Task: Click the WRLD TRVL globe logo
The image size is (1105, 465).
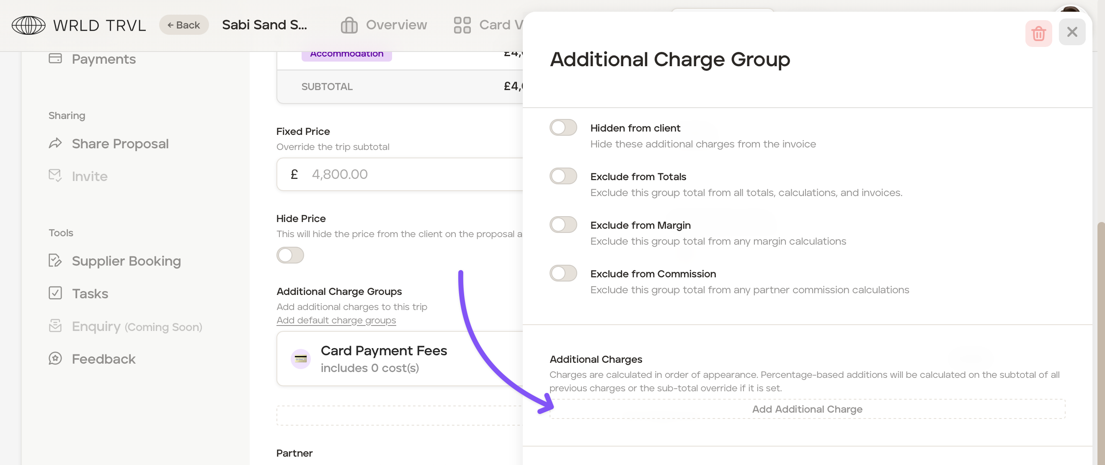Action: click(28, 25)
